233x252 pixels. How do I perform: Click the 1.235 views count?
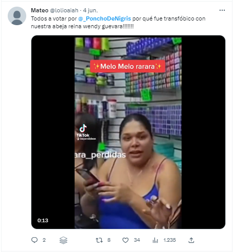pos(170,240)
